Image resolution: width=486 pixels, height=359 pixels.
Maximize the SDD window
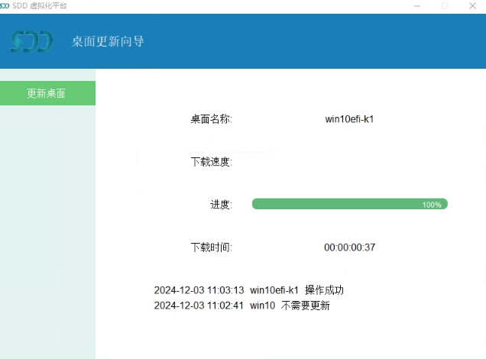click(x=445, y=6)
